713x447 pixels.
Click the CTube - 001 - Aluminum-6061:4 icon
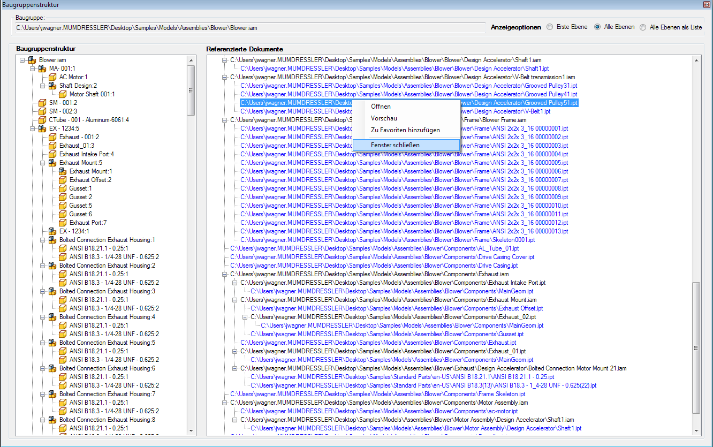[42, 120]
